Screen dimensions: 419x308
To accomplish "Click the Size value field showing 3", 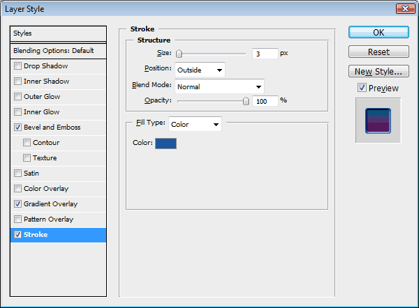I will [x=265, y=54].
